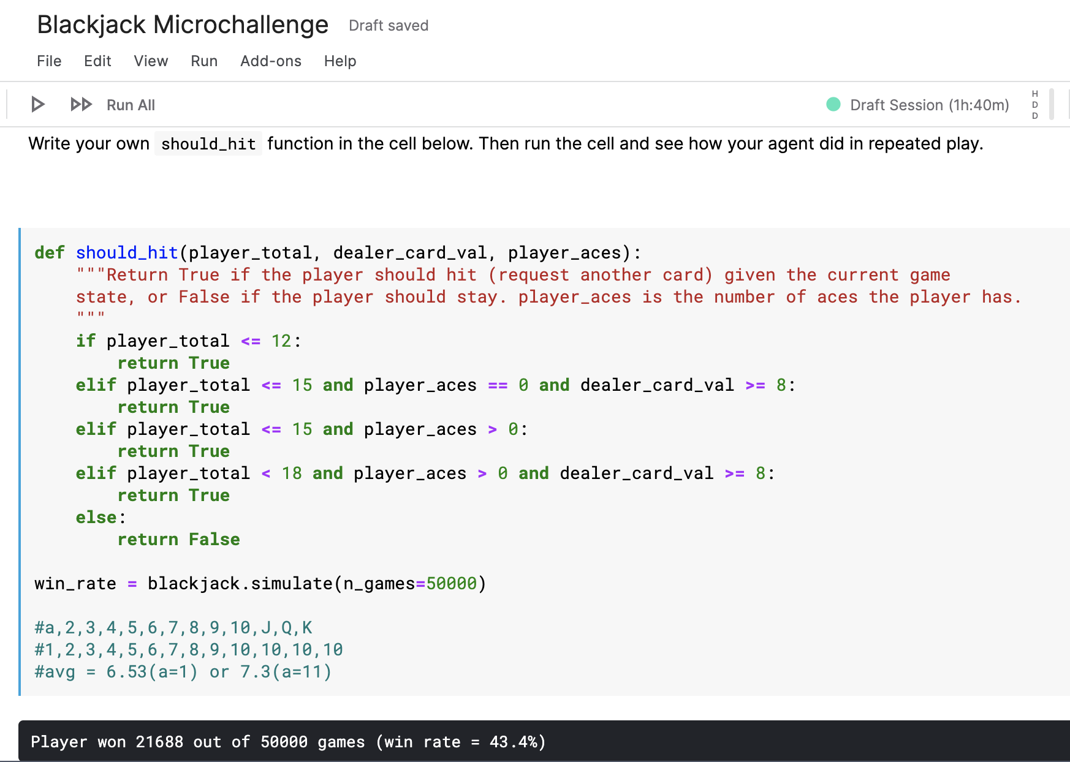The height and width of the screenshot is (762, 1070).
Task: Run the current cell with play icon
Action: coord(38,105)
